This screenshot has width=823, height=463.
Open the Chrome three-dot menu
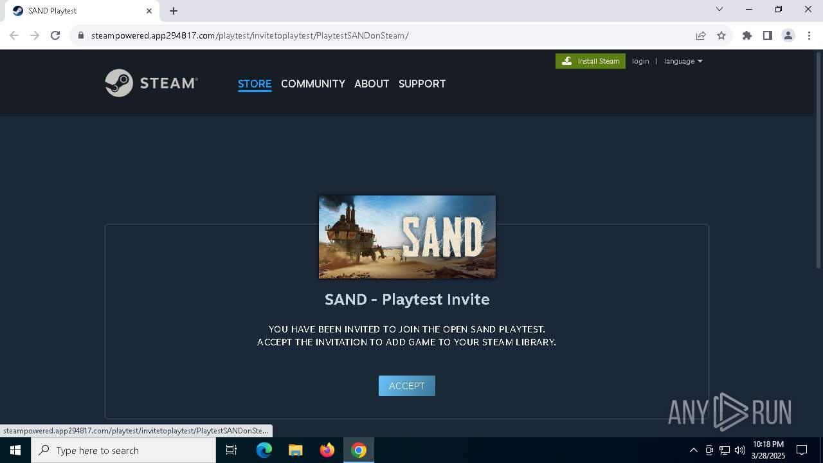(x=809, y=35)
